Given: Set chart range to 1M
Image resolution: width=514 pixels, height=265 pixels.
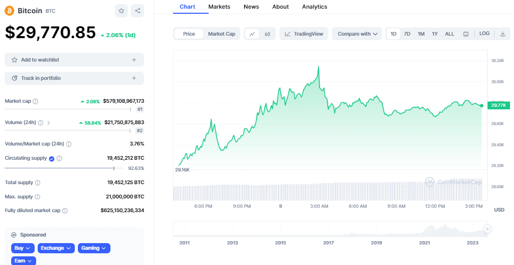Looking at the screenshot, I should point(421,34).
